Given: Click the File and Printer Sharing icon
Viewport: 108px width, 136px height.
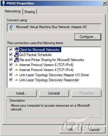Looking at the screenshot, I should (17, 60).
